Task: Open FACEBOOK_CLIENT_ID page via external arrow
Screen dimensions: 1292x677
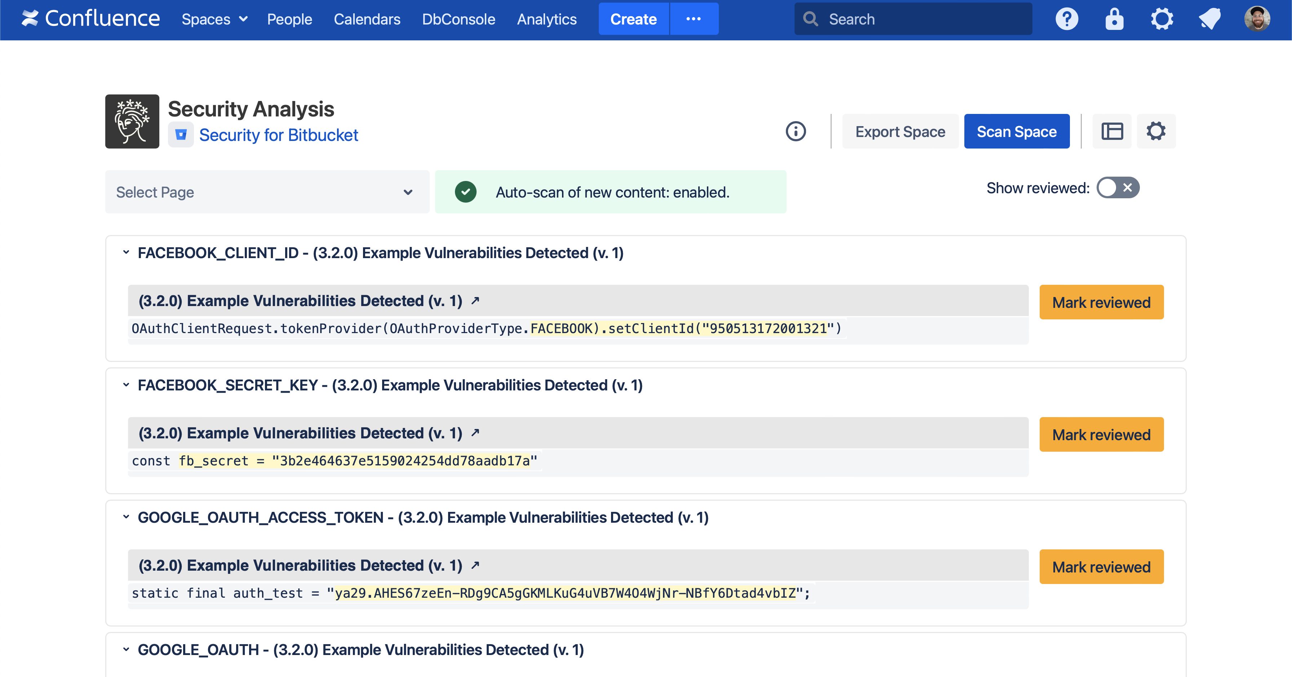Action: click(x=475, y=300)
